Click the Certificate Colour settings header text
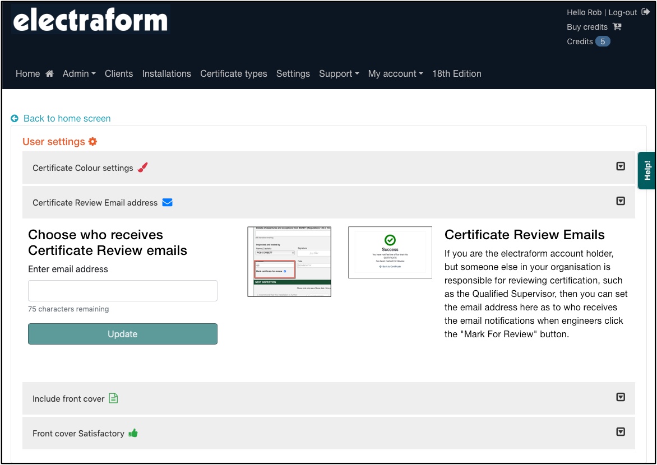Image resolution: width=657 pixels, height=465 pixels. (83, 168)
